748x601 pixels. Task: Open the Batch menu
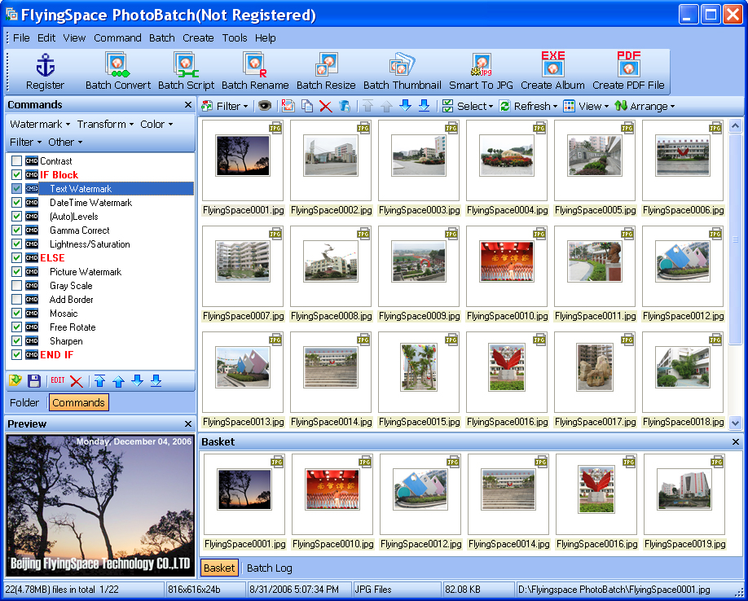pos(161,38)
